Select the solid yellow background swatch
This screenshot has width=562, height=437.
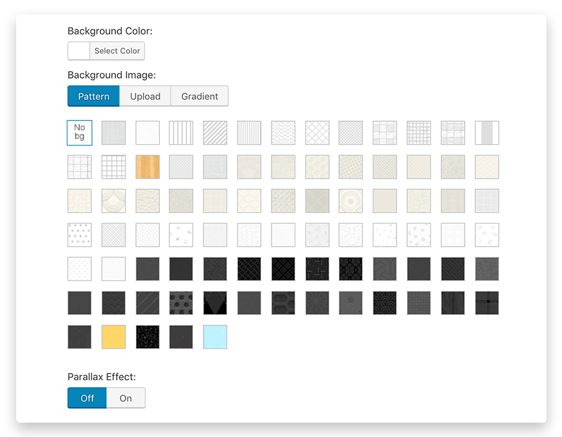click(x=114, y=337)
